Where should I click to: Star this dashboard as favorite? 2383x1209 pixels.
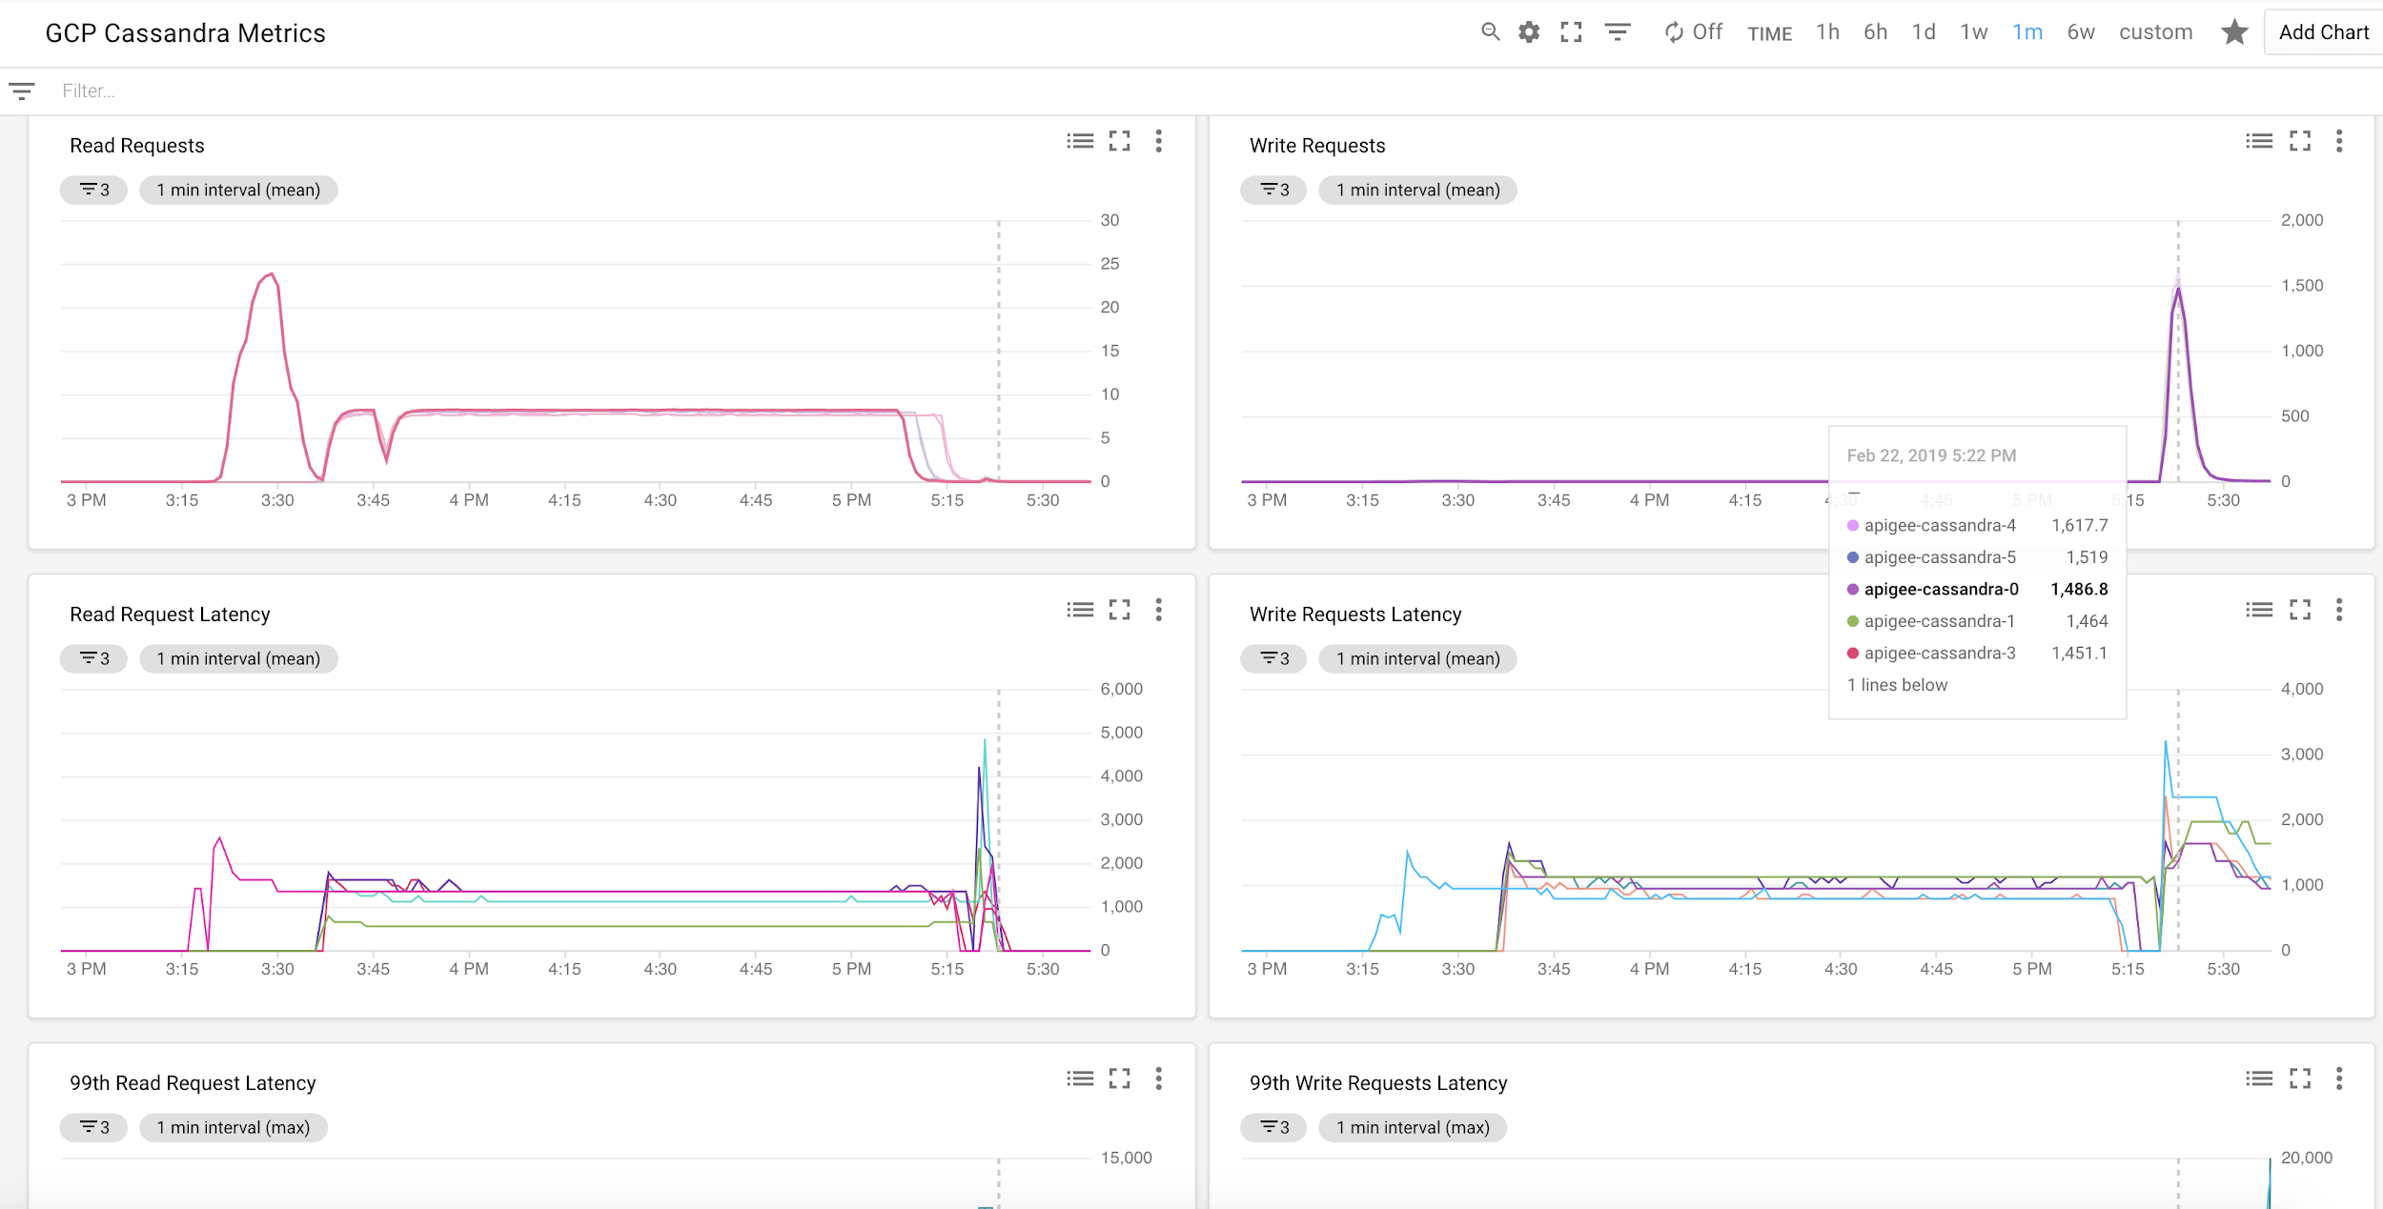[2234, 32]
